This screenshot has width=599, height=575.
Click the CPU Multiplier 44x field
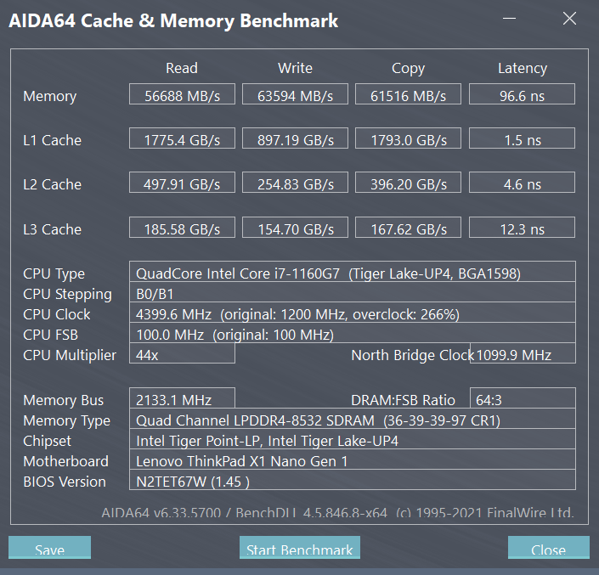[182, 353]
